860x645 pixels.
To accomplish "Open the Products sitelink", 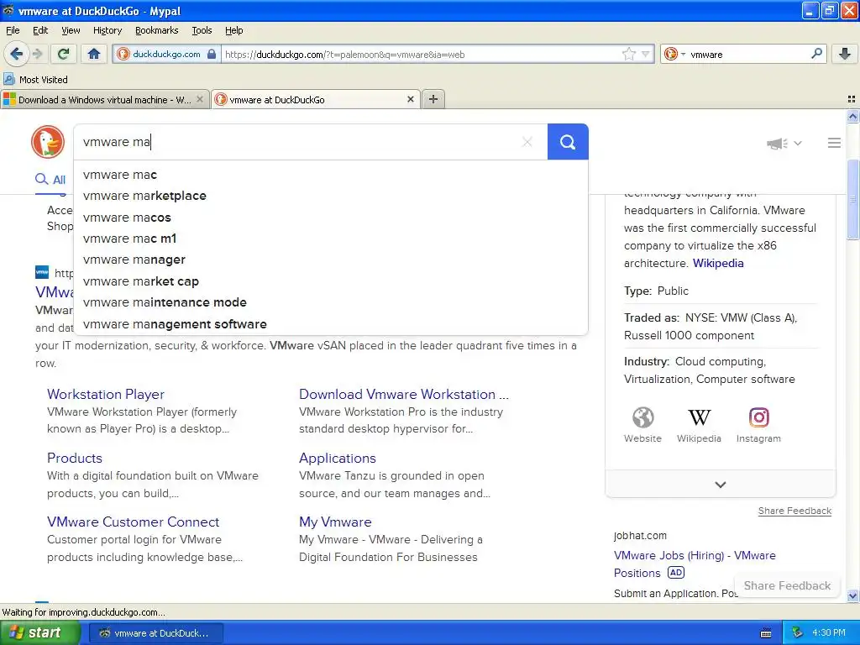I will pyautogui.click(x=75, y=458).
